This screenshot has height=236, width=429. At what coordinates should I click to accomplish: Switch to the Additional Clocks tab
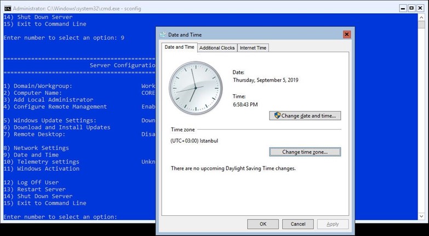pos(217,48)
